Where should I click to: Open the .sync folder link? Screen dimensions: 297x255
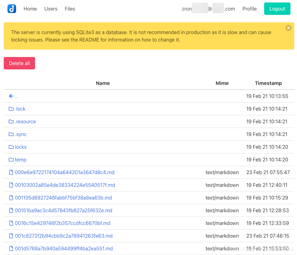click(x=21, y=134)
